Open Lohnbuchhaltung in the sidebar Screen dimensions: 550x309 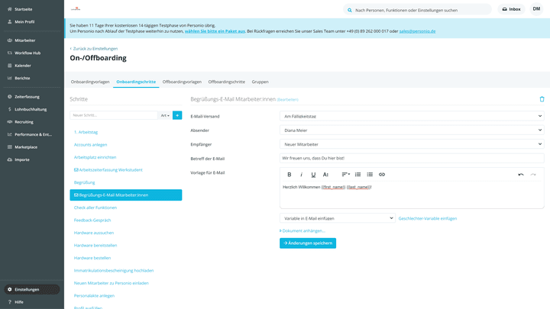30,109
